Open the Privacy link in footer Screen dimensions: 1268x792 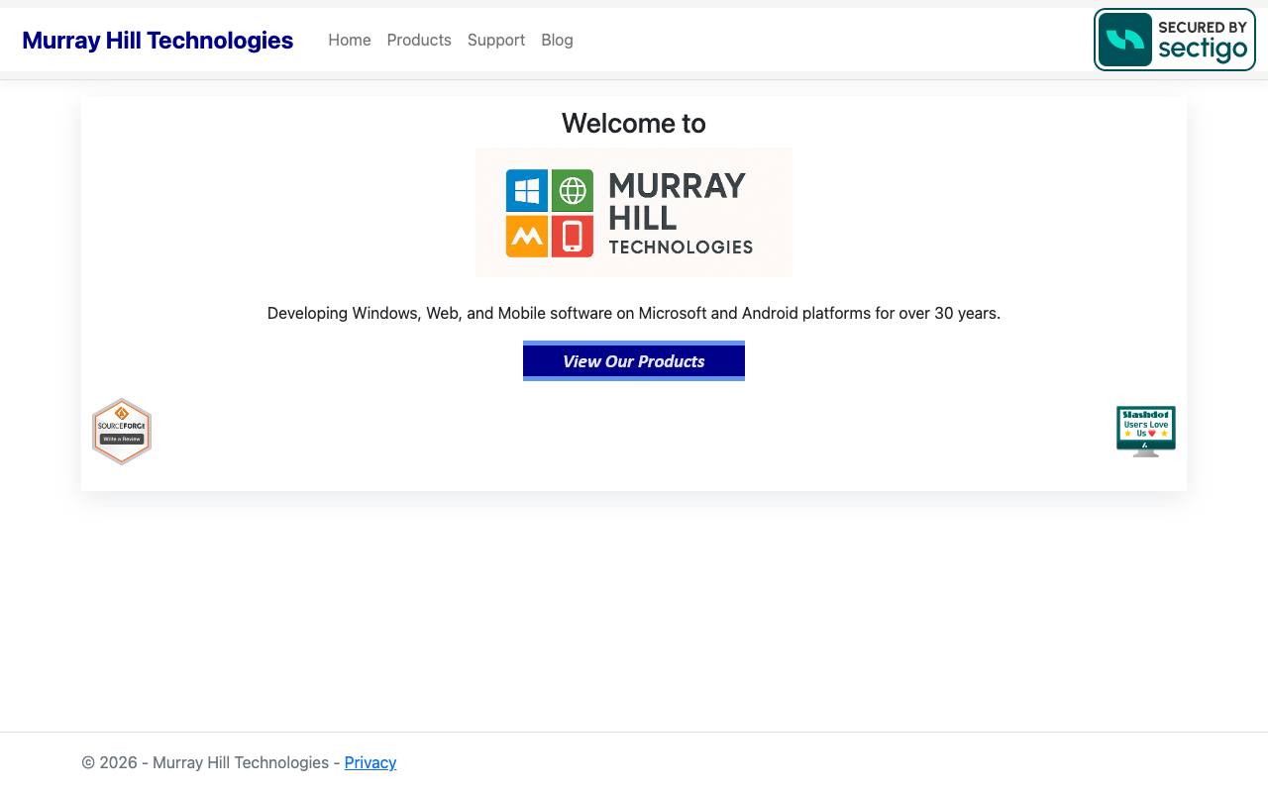[x=370, y=762]
